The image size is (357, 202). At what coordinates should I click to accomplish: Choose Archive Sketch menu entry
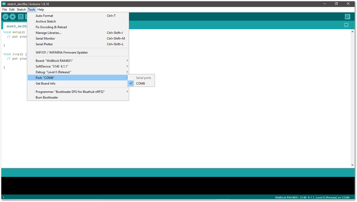coord(78,21)
